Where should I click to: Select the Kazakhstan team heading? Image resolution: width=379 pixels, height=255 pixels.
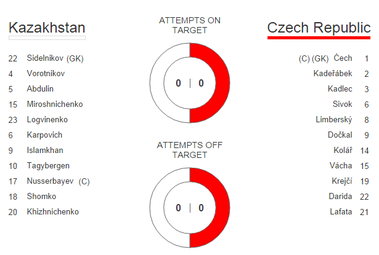(47, 28)
